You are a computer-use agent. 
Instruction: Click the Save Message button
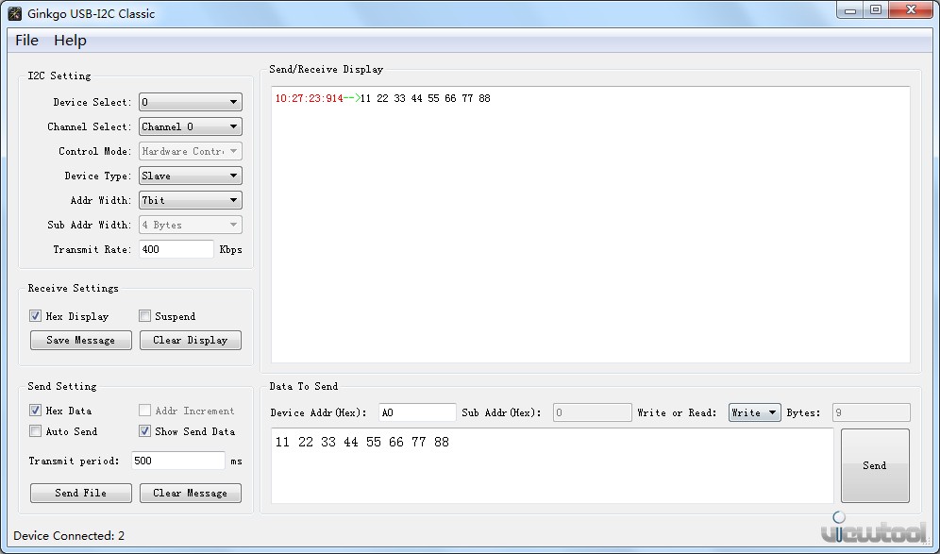tap(80, 340)
